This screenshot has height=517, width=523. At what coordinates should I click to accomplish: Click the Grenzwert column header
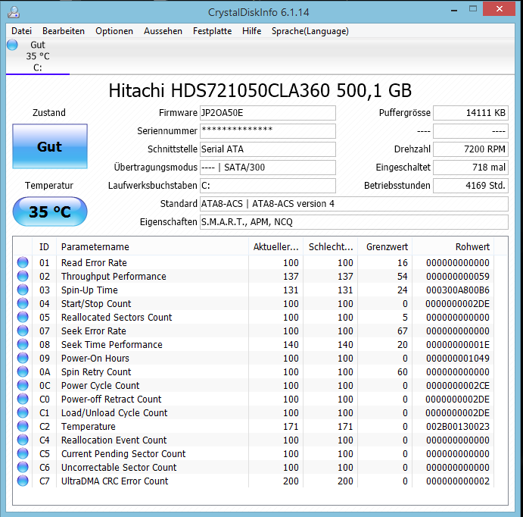(385, 247)
